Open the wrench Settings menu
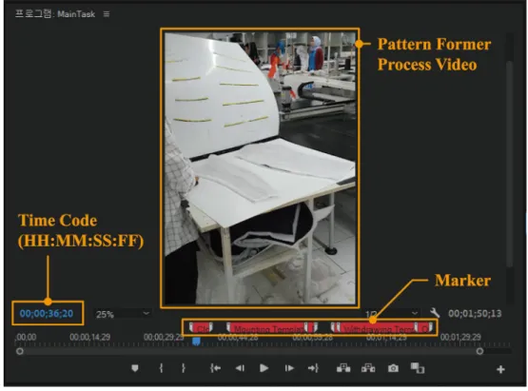Screen dimensions: 528x391 [x=435, y=313]
